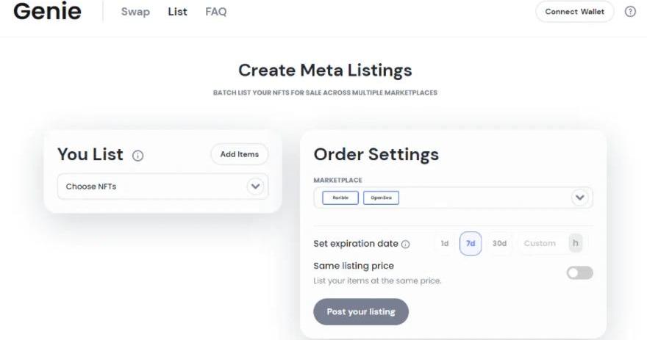
Task: Expand the Marketplace selection dropdown
Action: coord(453,198)
